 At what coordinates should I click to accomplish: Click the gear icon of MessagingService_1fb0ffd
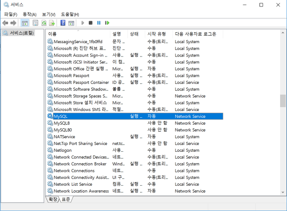tap(50, 41)
